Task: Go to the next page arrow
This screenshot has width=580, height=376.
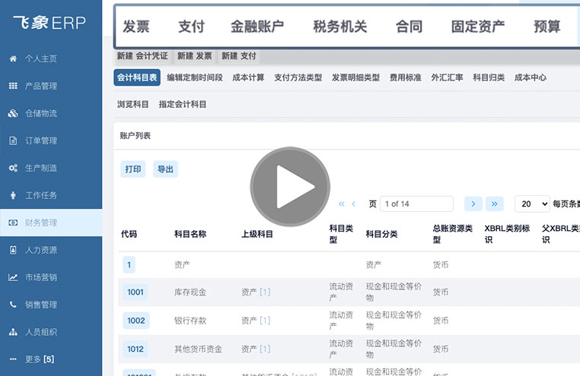Action: coord(473,204)
